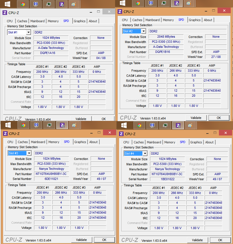Open the Task Manager icon above the Slot #4 window
Image resolution: width=233 pixels, height=244 pixels.
coord(165,125)
